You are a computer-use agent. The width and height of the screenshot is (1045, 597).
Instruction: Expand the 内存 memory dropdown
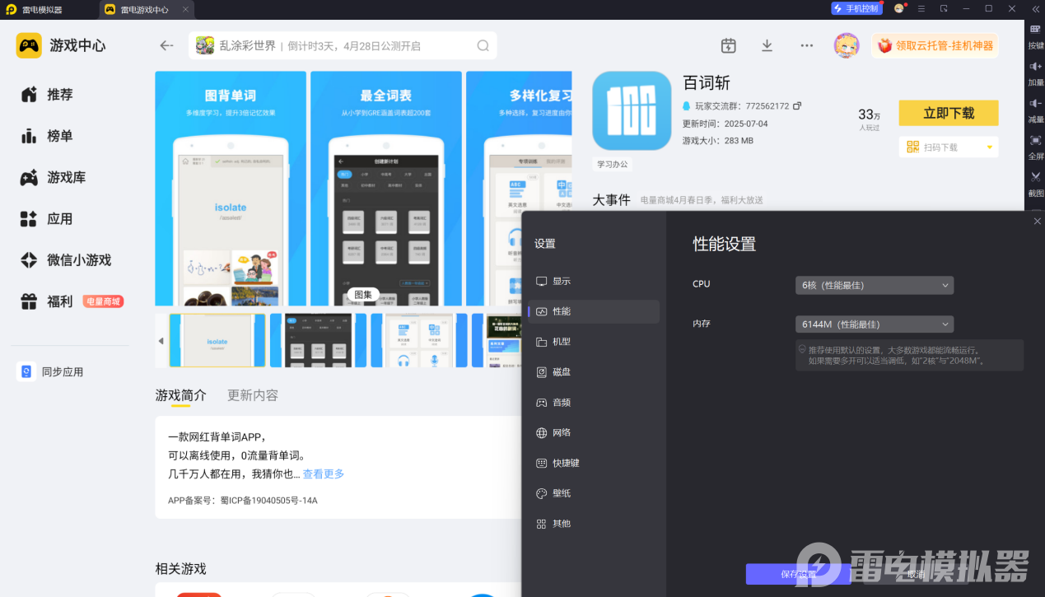(875, 324)
